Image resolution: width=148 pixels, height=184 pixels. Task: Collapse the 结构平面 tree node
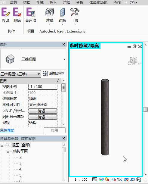coord(8,151)
